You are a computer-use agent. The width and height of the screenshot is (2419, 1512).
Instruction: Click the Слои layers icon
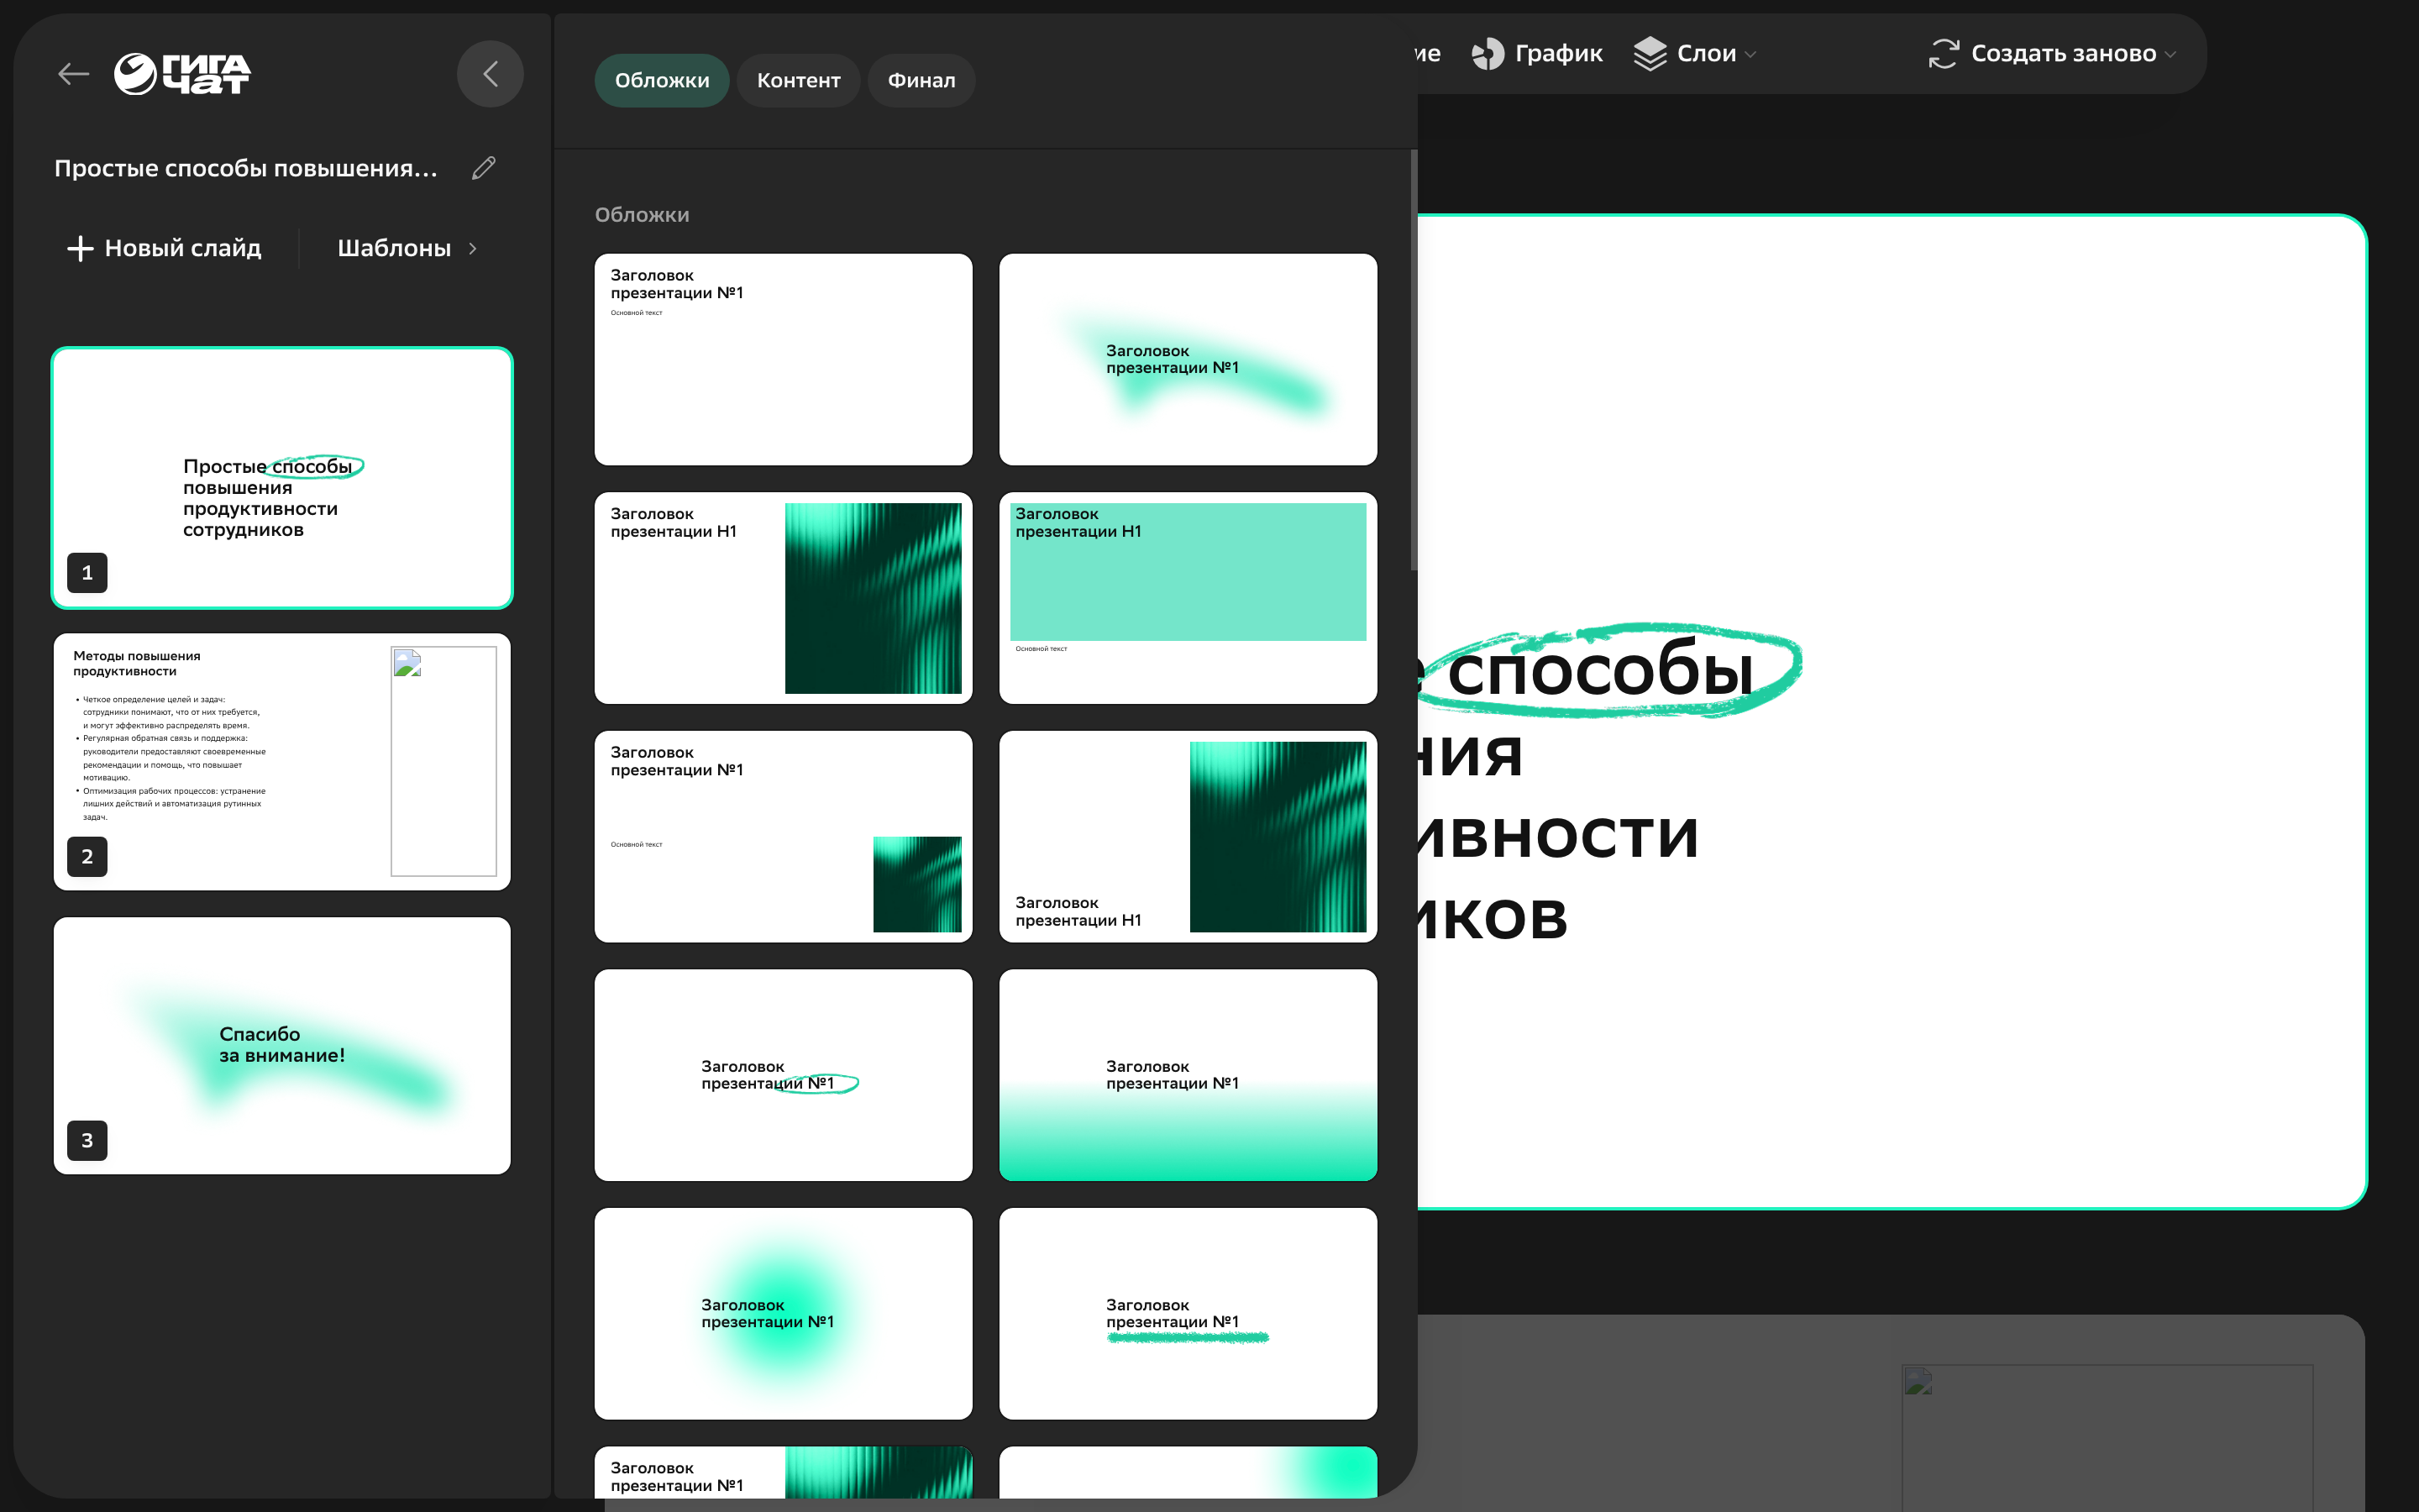click(1650, 54)
